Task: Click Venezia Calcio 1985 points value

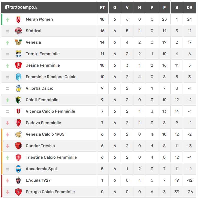Action: pyautogui.click(x=102, y=134)
